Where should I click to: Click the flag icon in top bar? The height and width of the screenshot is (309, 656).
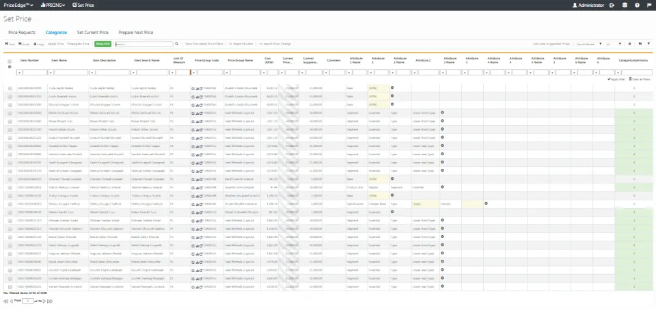(649, 5)
